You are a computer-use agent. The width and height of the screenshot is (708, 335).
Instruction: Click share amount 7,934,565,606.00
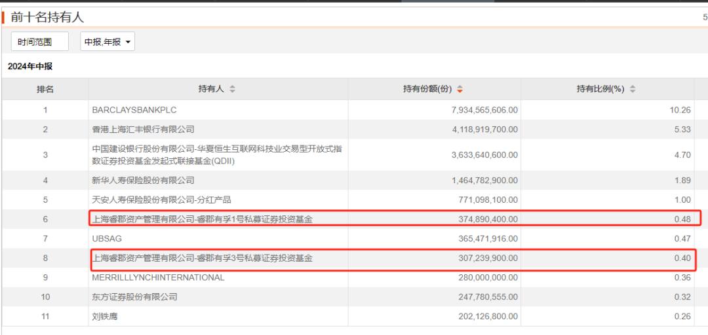pos(484,110)
